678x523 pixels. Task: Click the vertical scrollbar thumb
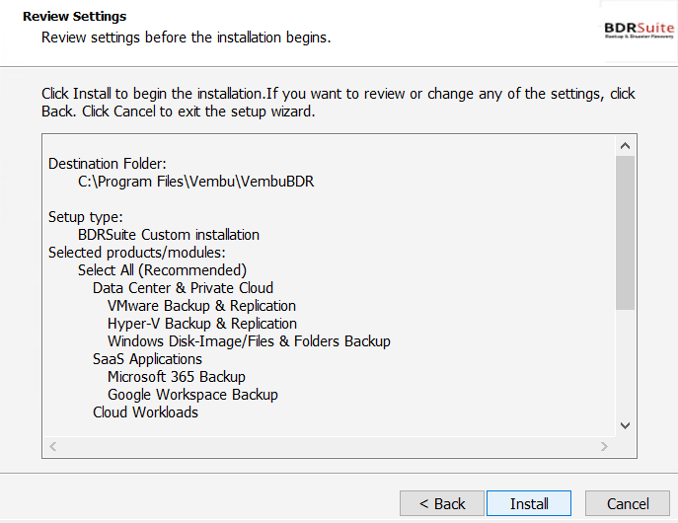(x=625, y=233)
